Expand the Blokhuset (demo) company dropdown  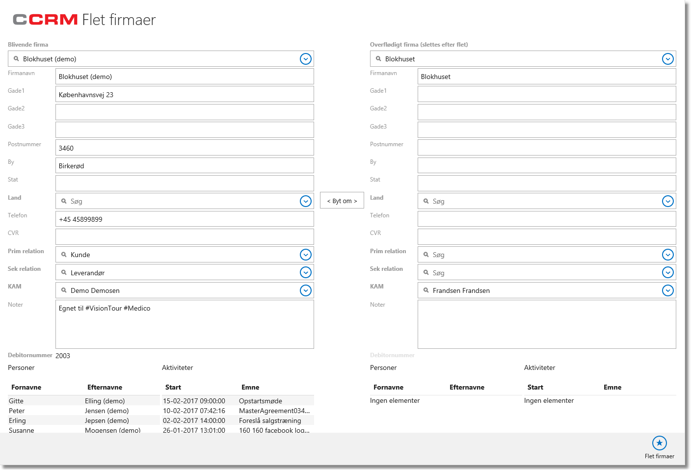(306, 59)
